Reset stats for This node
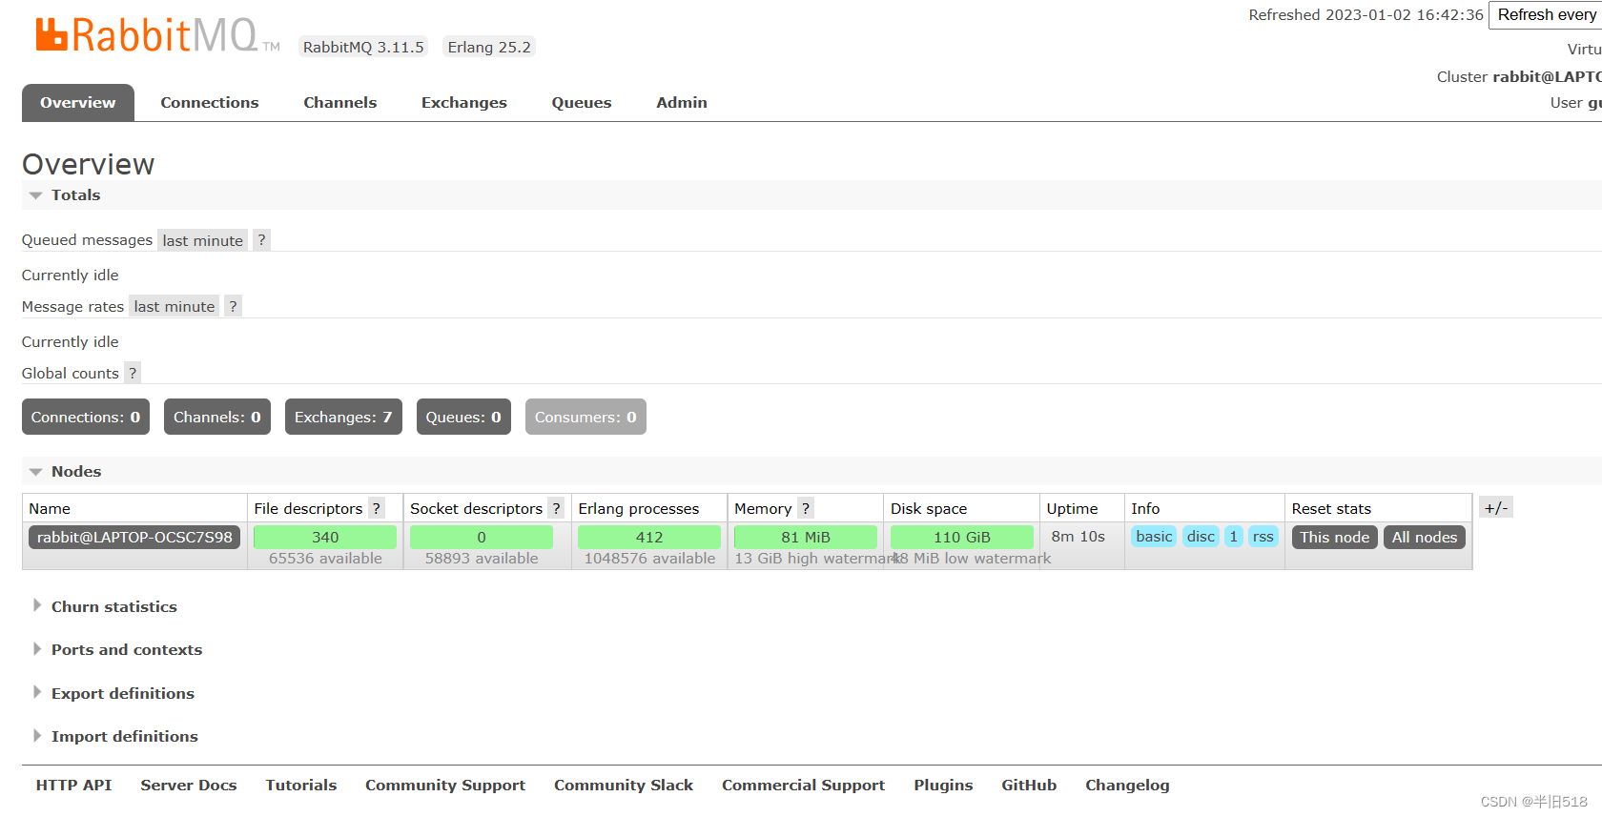Viewport: 1602px width, 817px height. (1335, 537)
